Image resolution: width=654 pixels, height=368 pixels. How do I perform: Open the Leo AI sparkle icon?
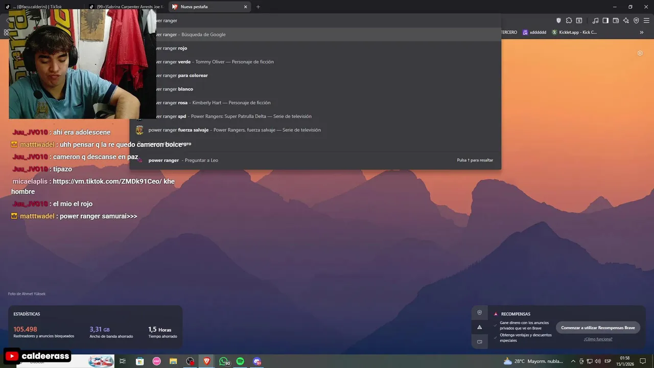pos(626,20)
